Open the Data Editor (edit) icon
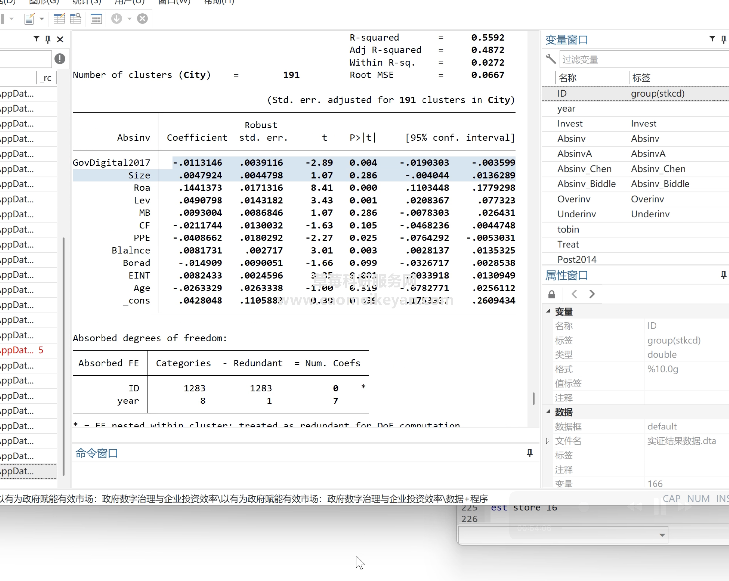Viewport: 729px width, 581px height. point(59,18)
